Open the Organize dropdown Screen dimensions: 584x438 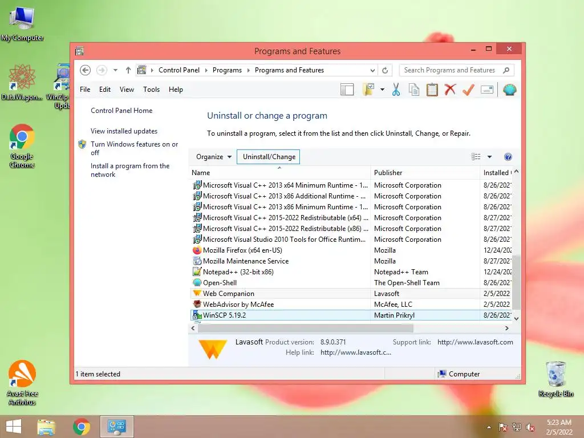214,157
